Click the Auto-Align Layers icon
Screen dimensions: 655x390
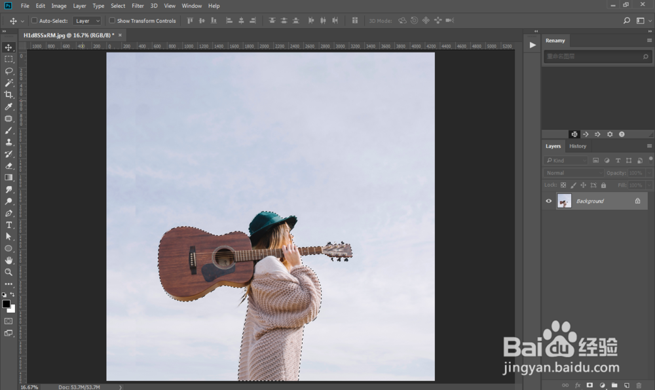(354, 20)
